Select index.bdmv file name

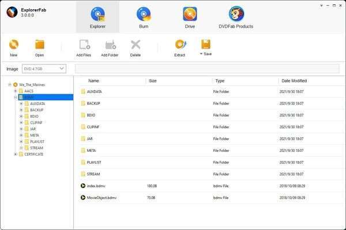96,186
